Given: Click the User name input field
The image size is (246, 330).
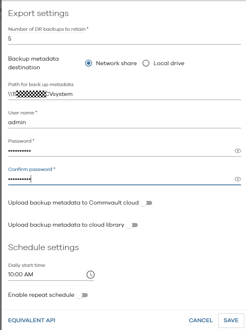Looking at the screenshot, I should [x=123, y=122].
